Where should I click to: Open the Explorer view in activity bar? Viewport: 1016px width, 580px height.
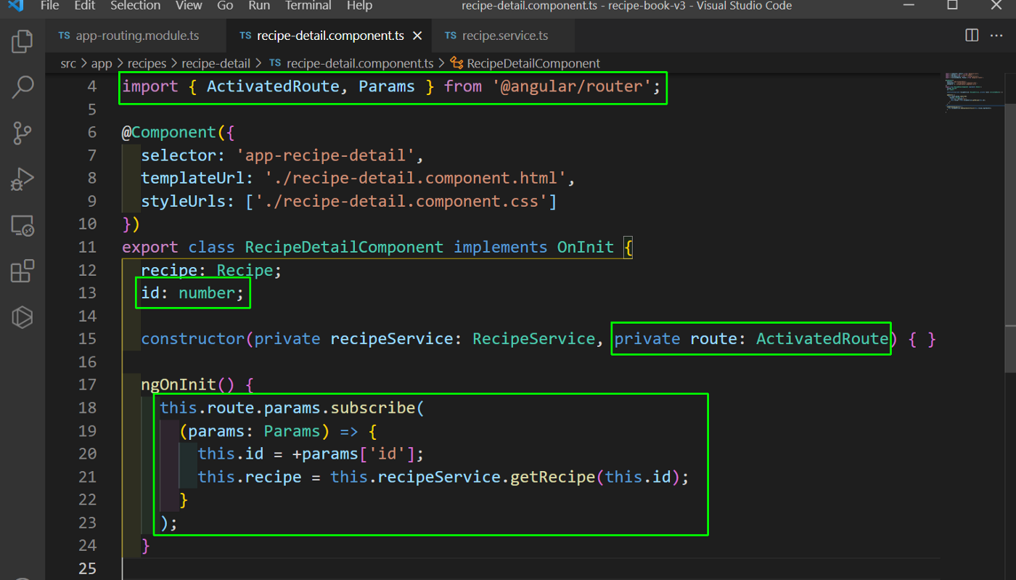point(22,41)
